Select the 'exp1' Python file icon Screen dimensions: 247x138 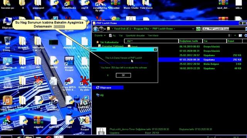[x=69, y=122]
